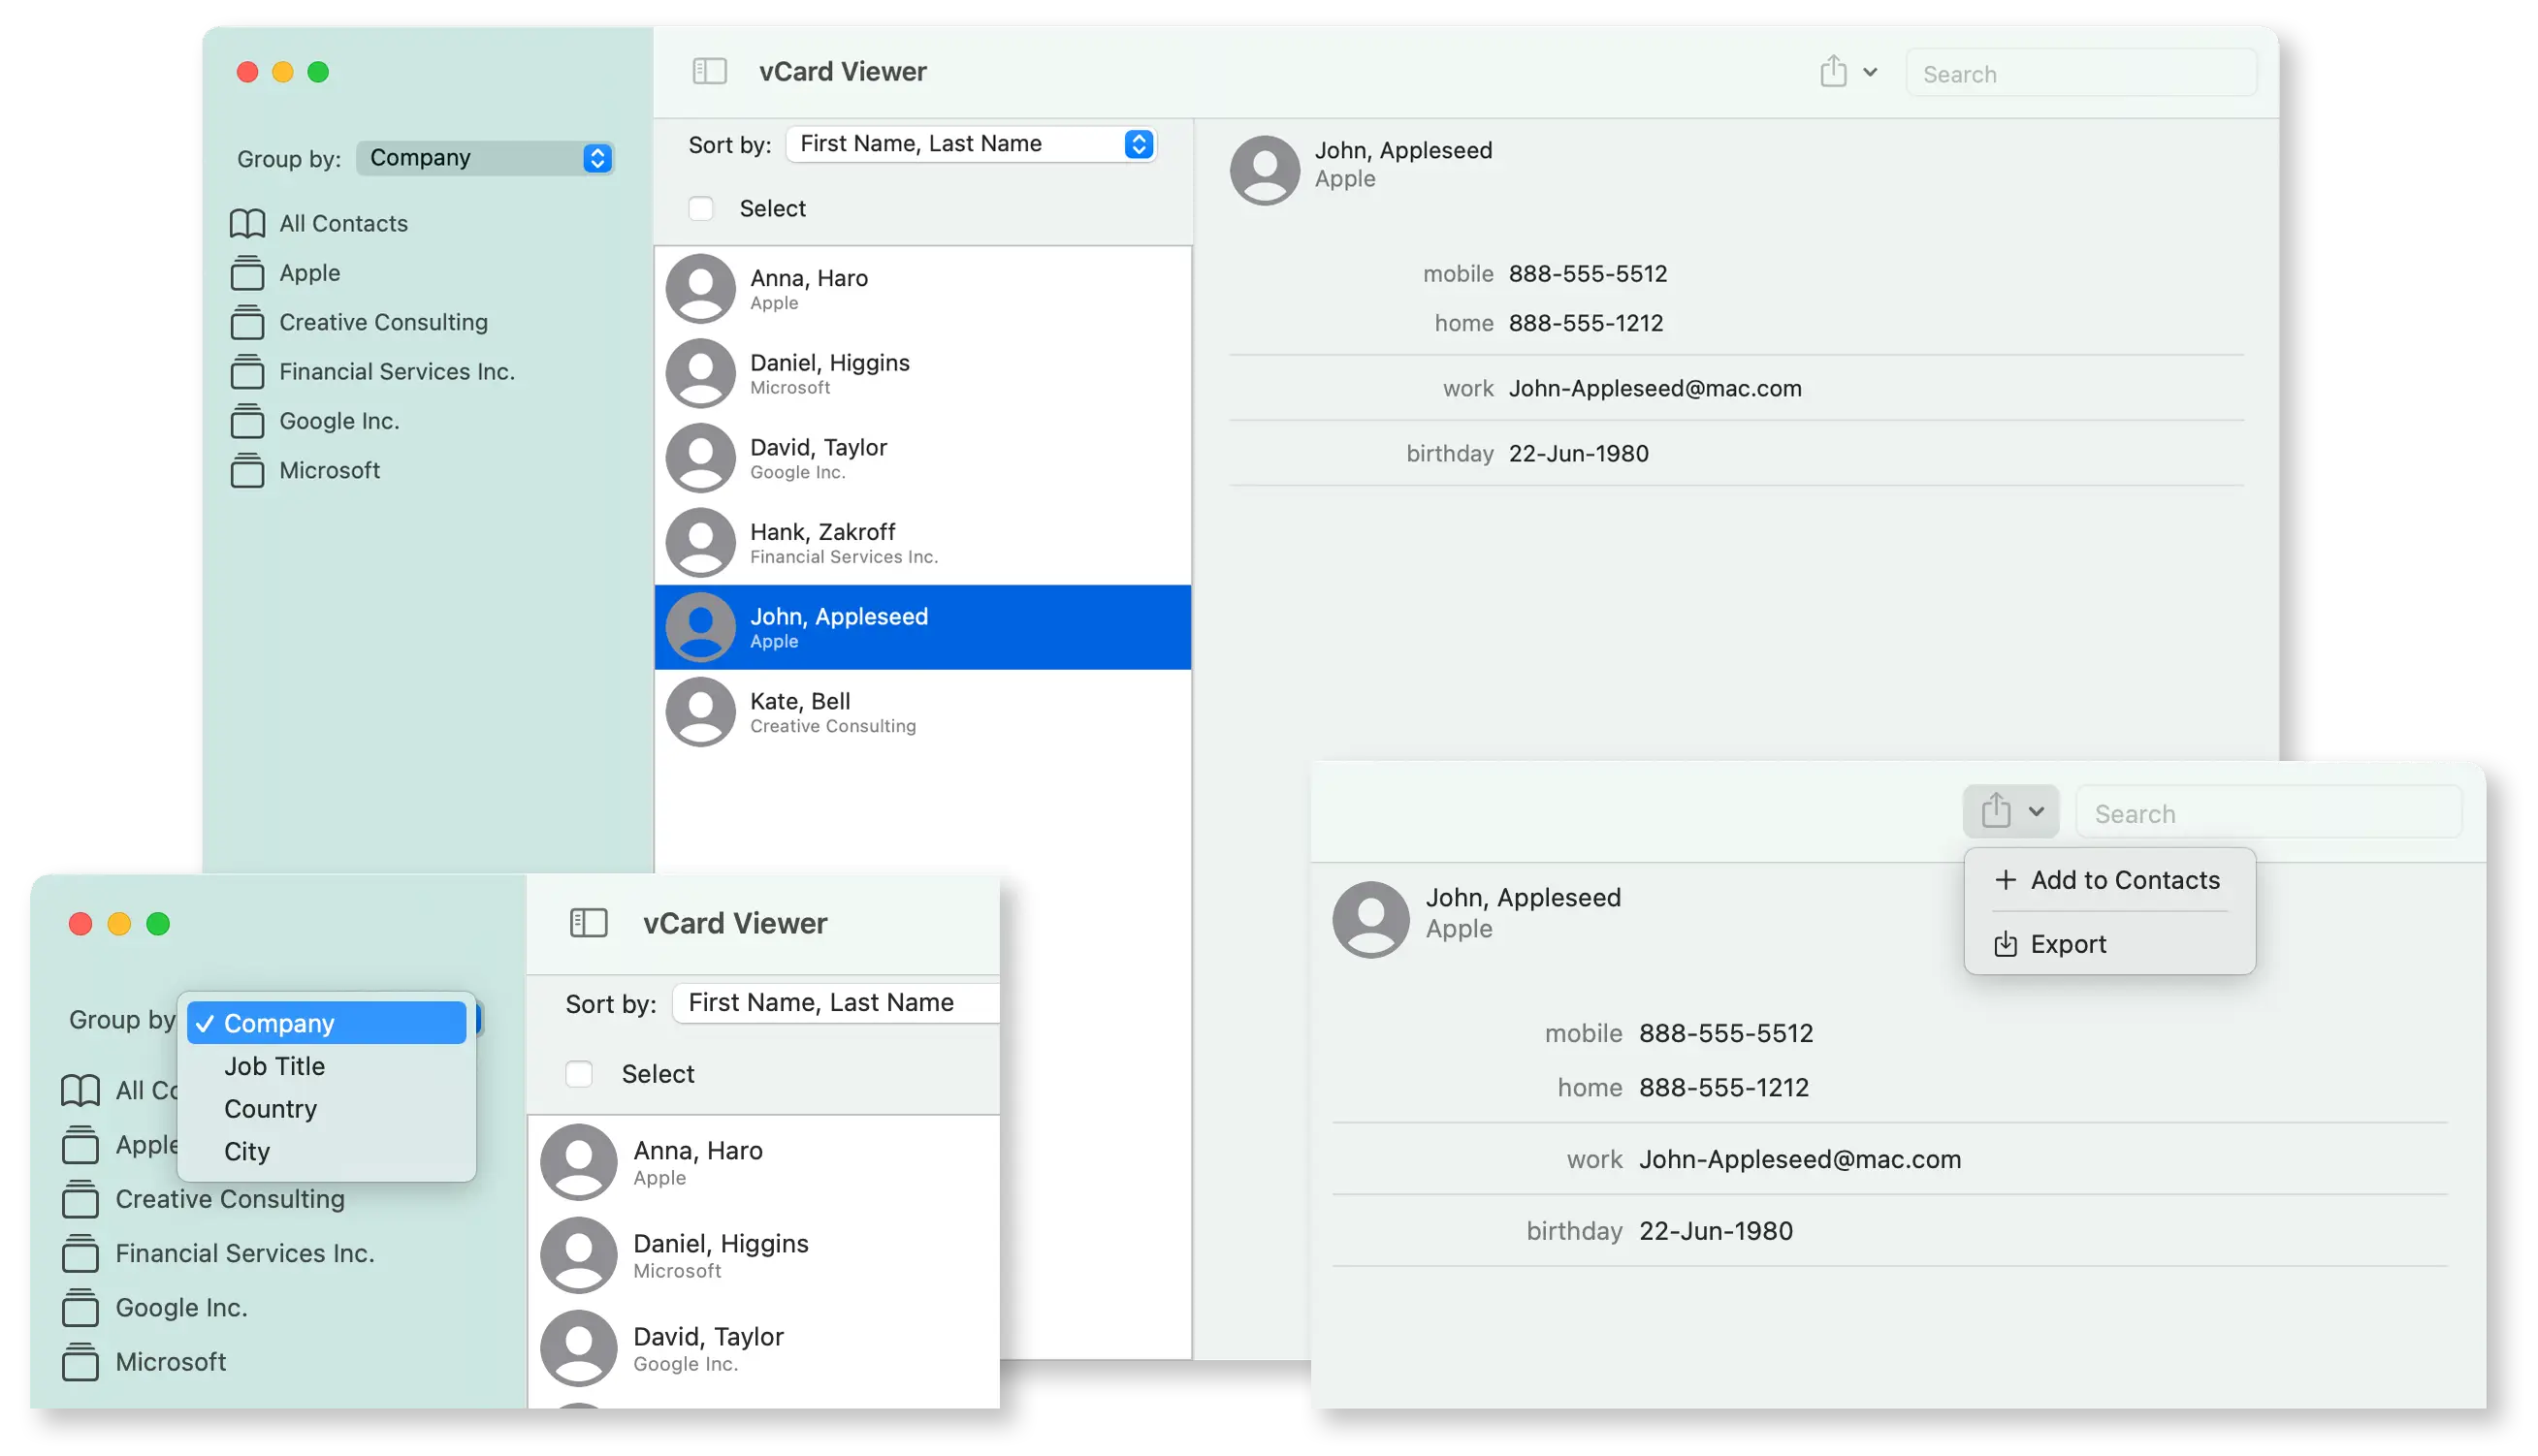Click John-Appleseed@mac.com email in main detail
Screen dimensions: 2538x1456
(1655, 388)
